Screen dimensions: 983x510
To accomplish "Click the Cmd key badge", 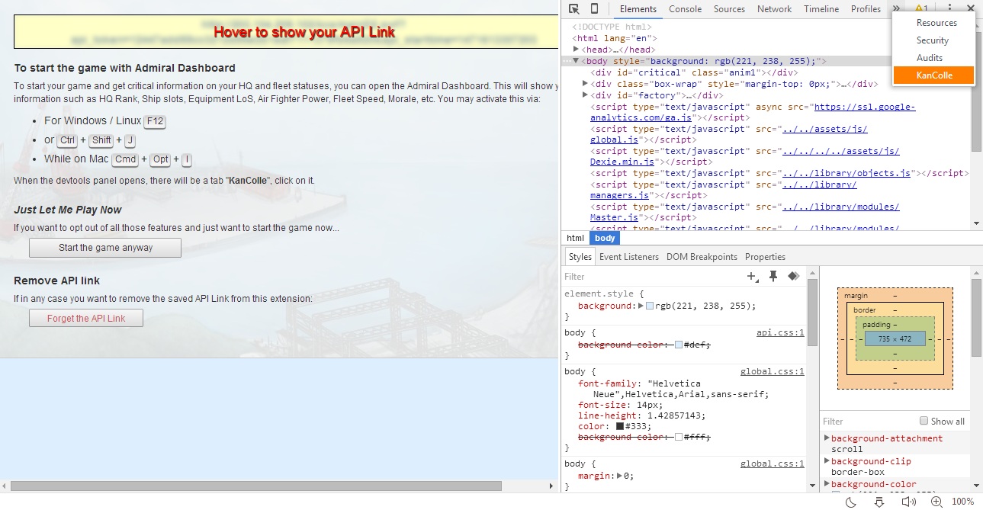I will 125,159.
